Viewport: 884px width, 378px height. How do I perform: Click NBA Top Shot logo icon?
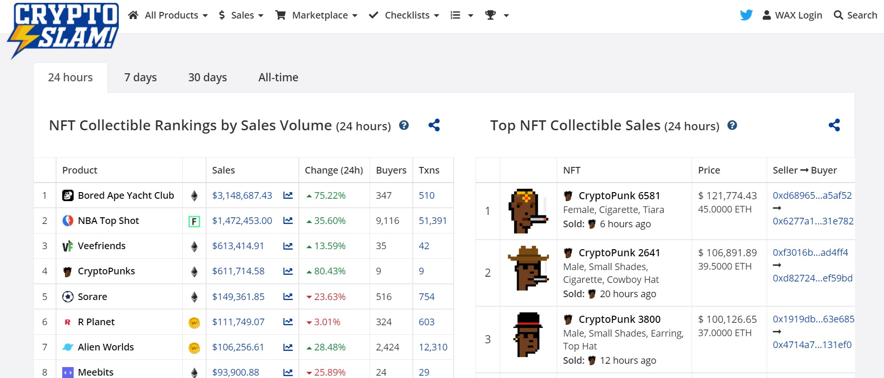68,221
